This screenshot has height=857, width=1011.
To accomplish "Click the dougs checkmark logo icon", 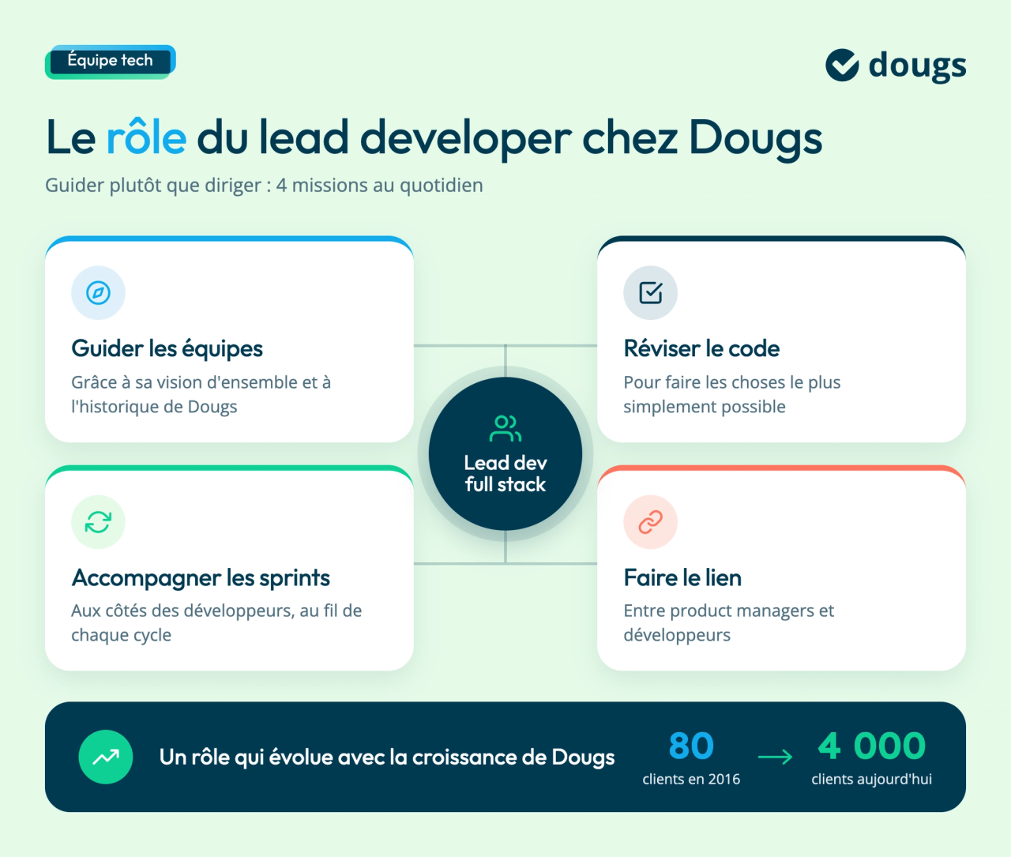I will pos(842,65).
